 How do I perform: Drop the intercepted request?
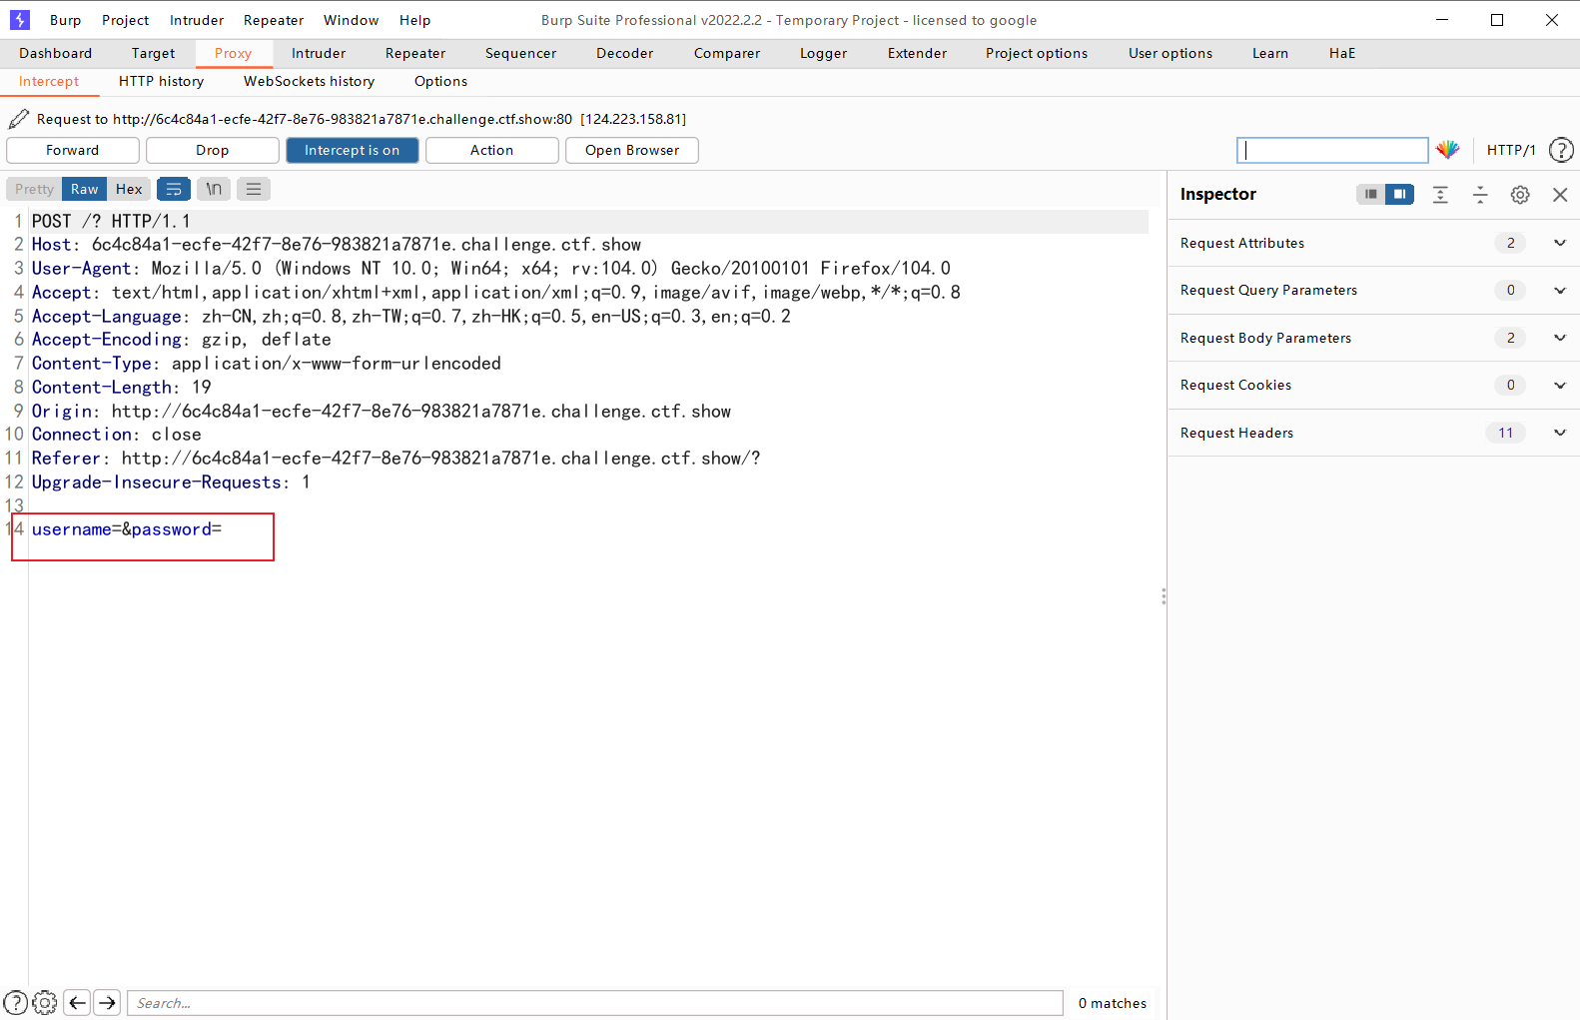point(213,150)
